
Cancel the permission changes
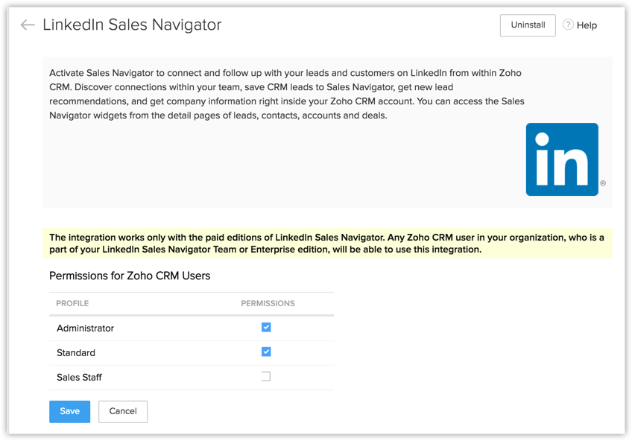coord(123,411)
